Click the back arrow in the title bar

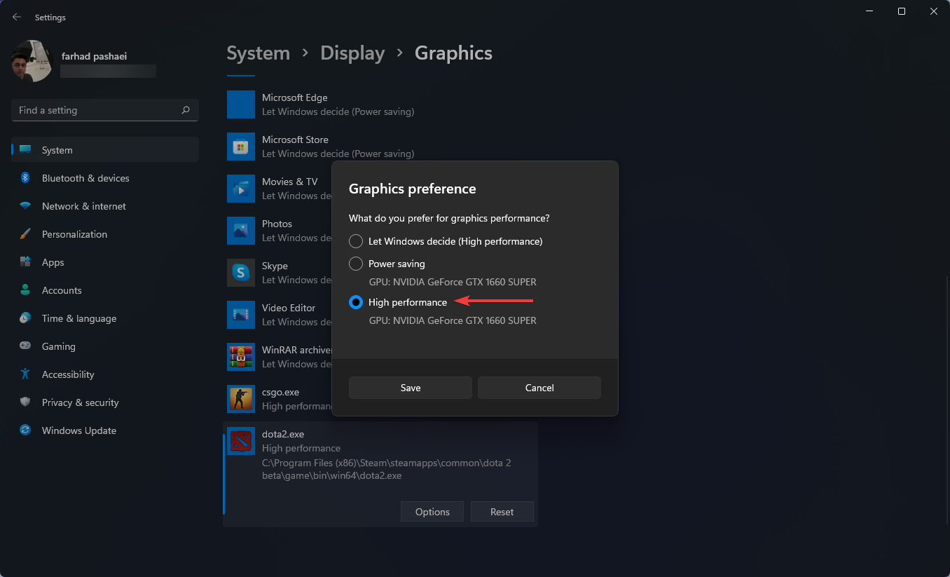[16, 17]
